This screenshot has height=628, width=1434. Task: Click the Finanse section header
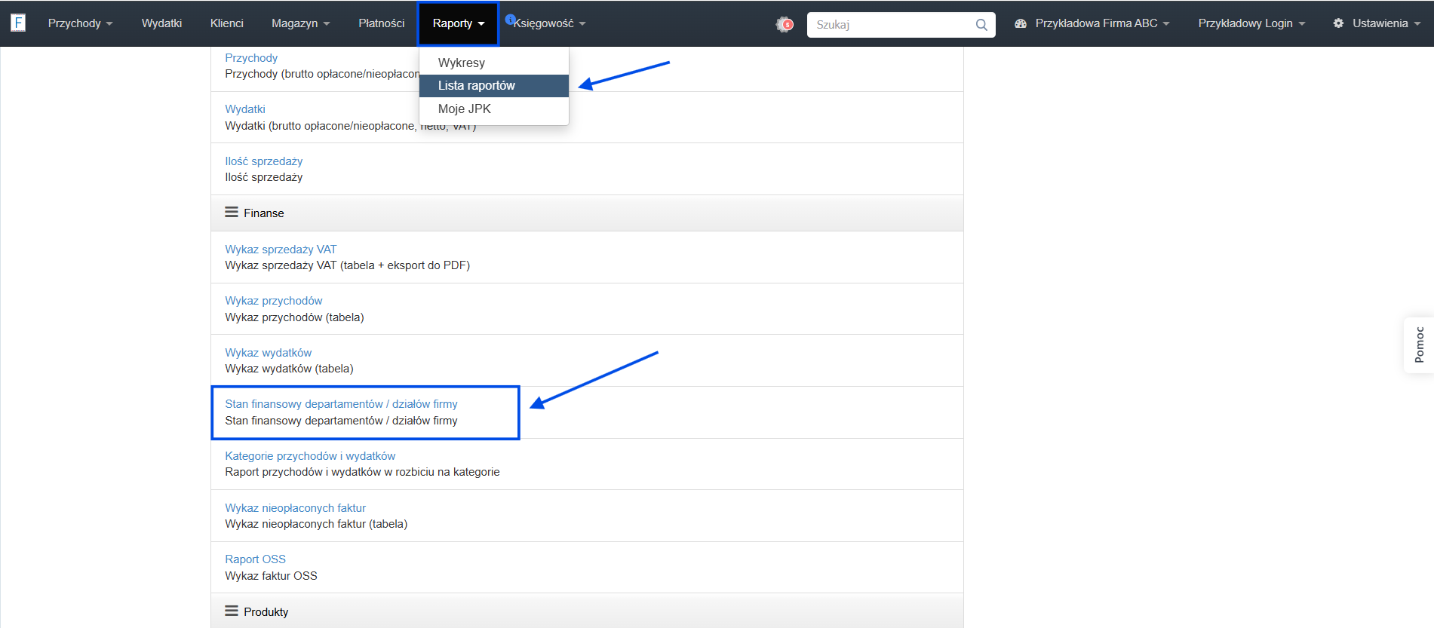point(587,213)
